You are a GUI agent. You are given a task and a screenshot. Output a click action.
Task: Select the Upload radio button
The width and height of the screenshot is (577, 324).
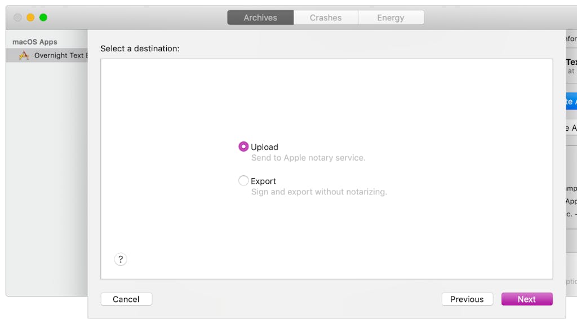coord(243,147)
